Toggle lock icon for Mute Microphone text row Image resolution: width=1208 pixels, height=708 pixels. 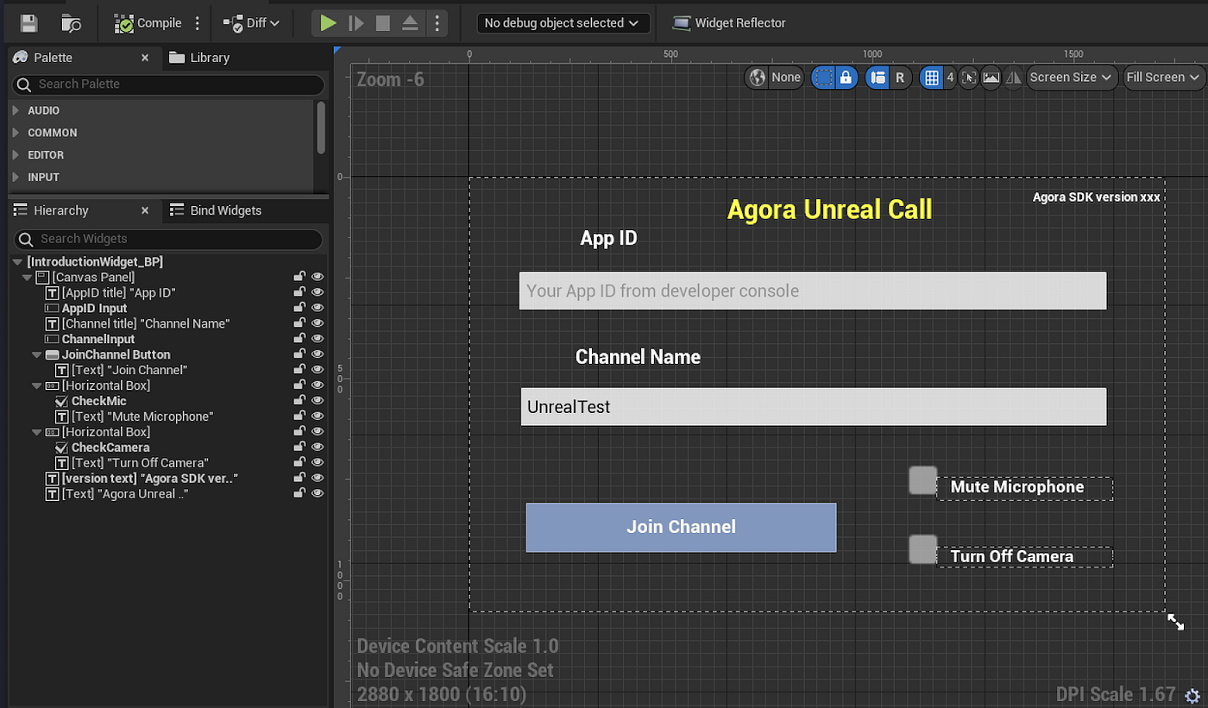pos(299,417)
